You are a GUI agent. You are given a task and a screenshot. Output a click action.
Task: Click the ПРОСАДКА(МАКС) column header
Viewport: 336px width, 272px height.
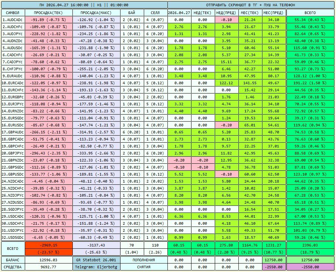pos(96,13)
